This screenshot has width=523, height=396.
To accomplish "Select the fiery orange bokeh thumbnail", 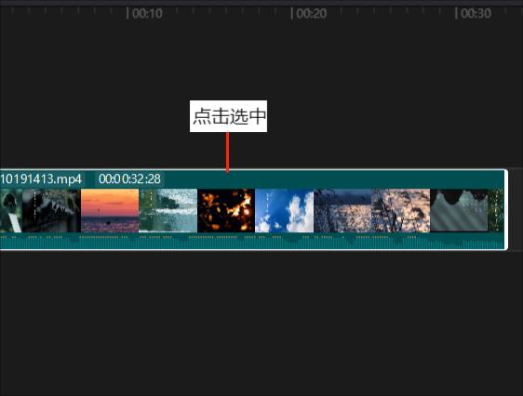I will [x=226, y=210].
